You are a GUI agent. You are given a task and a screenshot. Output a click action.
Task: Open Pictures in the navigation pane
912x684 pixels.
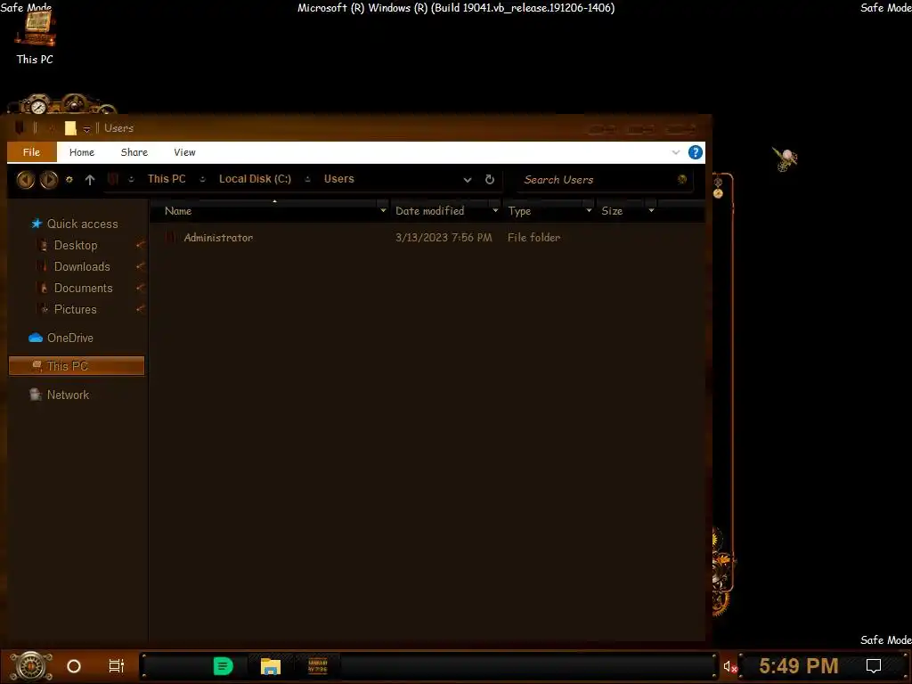[75, 310]
